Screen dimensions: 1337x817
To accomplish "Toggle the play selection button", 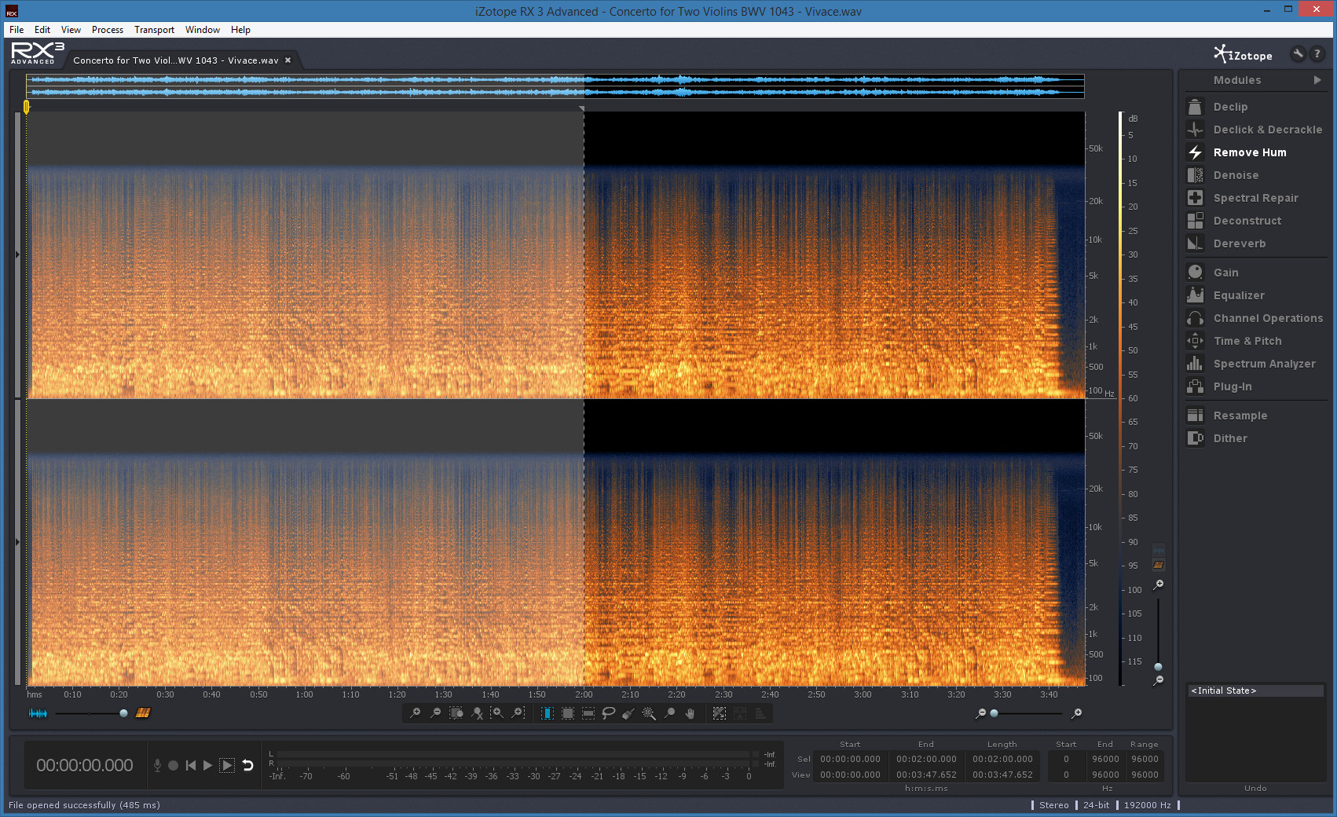I will point(227,765).
